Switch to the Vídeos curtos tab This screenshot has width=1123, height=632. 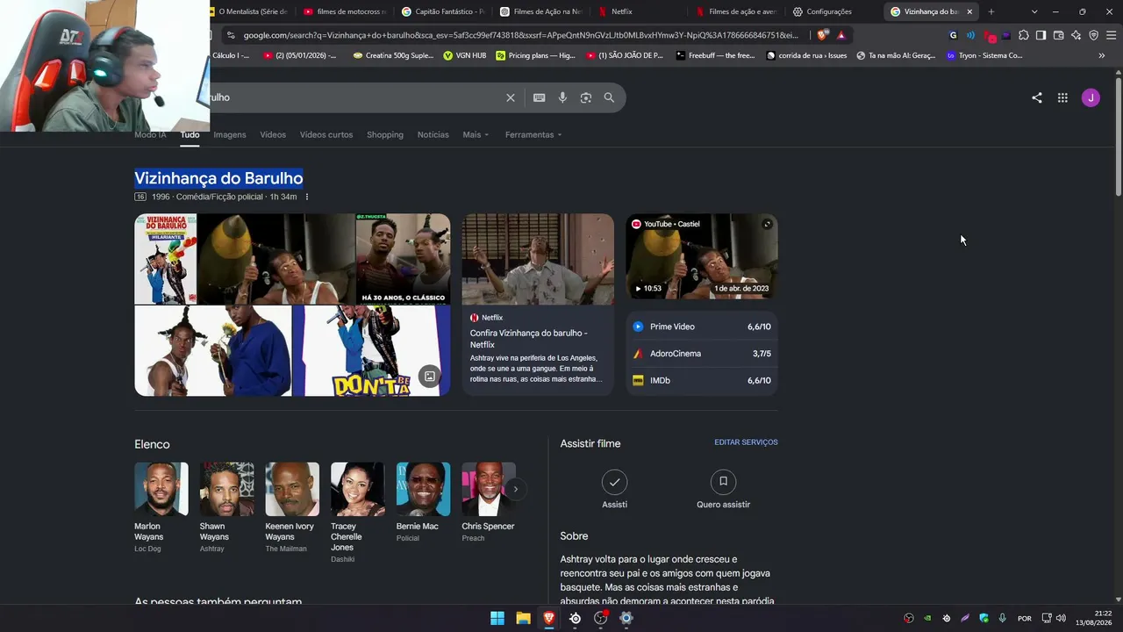point(326,134)
